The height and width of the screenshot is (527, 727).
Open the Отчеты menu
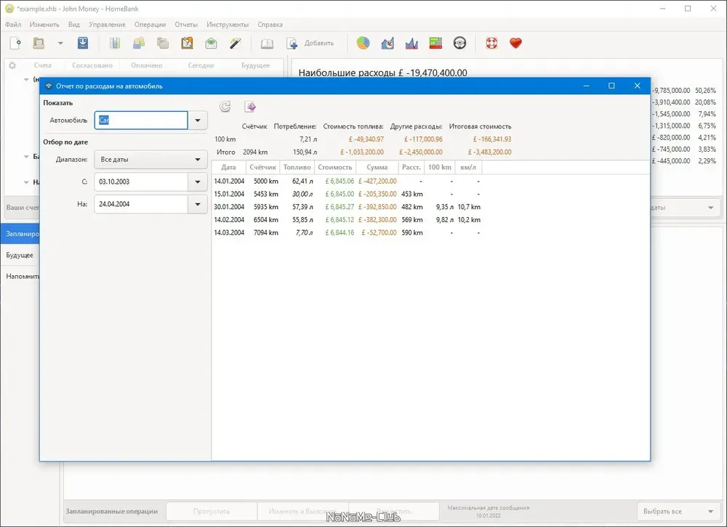pyautogui.click(x=186, y=25)
